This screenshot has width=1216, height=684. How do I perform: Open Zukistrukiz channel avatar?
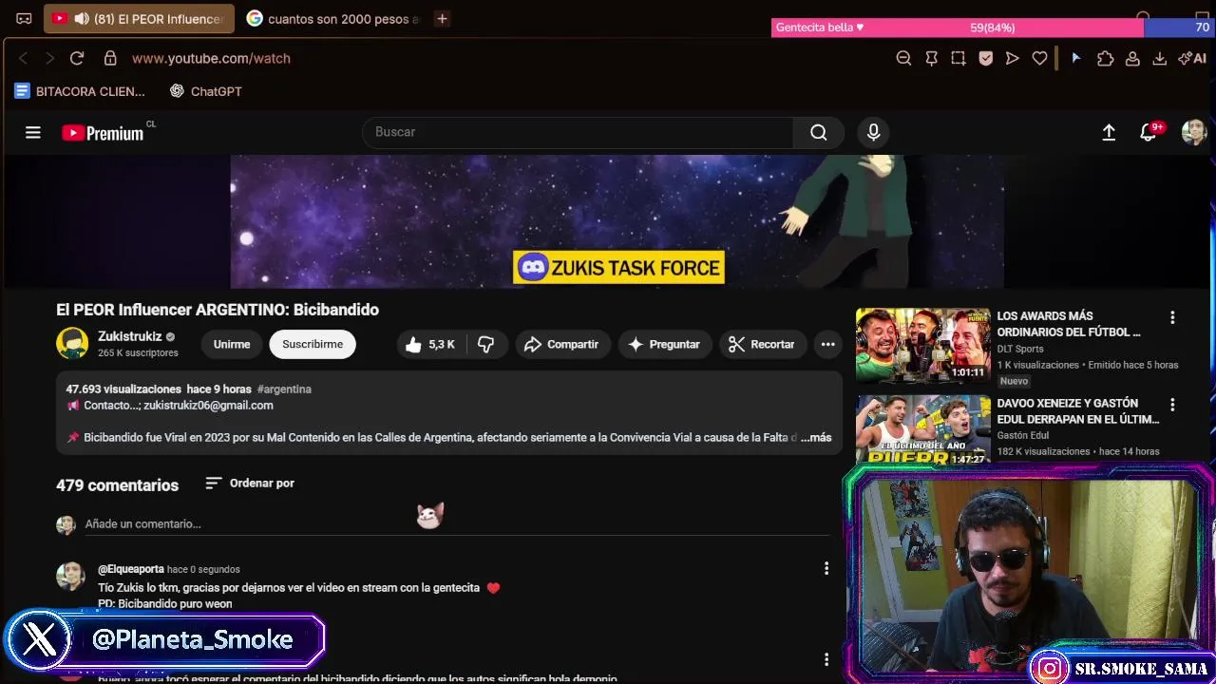pyautogui.click(x=72, y=343)
